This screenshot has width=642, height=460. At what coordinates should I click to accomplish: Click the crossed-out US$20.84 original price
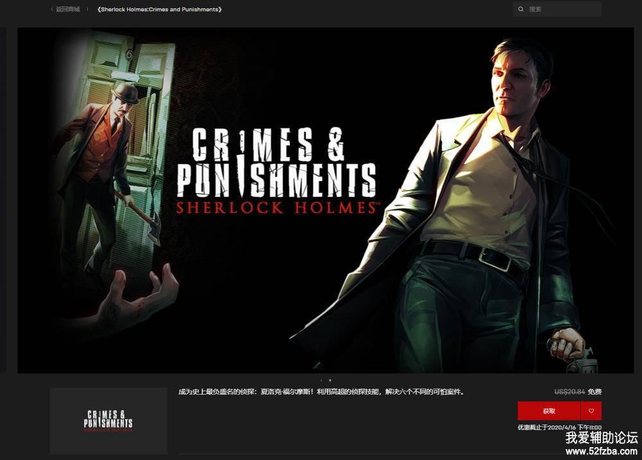click(x=569, y=391)
